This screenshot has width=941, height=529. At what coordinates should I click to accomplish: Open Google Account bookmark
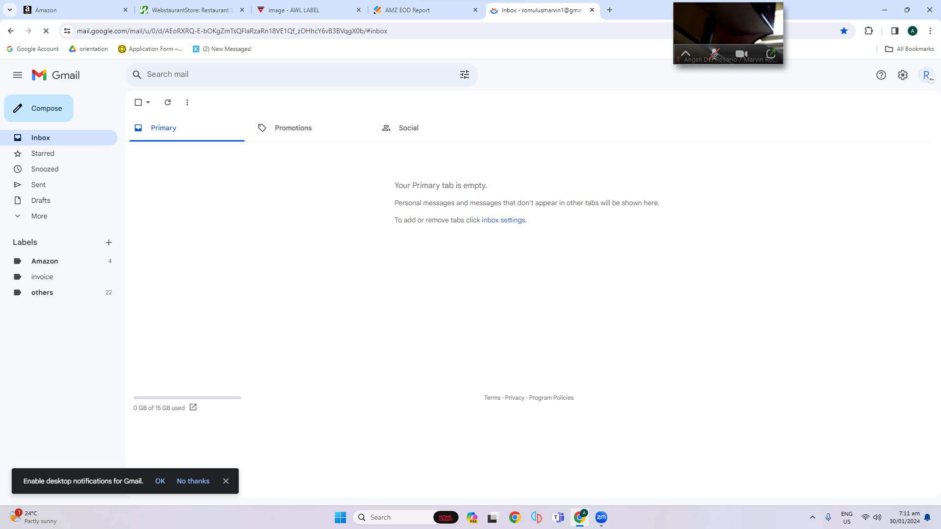coord(32,49)
